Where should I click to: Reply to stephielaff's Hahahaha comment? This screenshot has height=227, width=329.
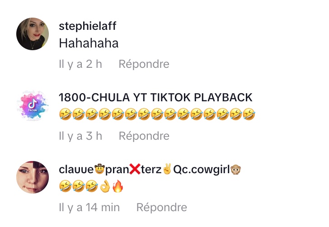tap(144, 64)
